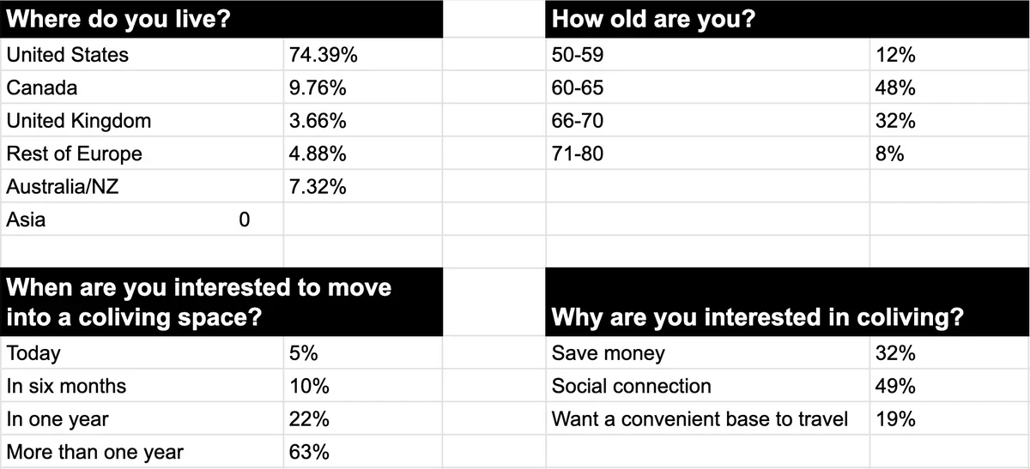Select the Australia/NZ cell
Viewport: 1030px width, 469px height.
click(x=142, y=187)
